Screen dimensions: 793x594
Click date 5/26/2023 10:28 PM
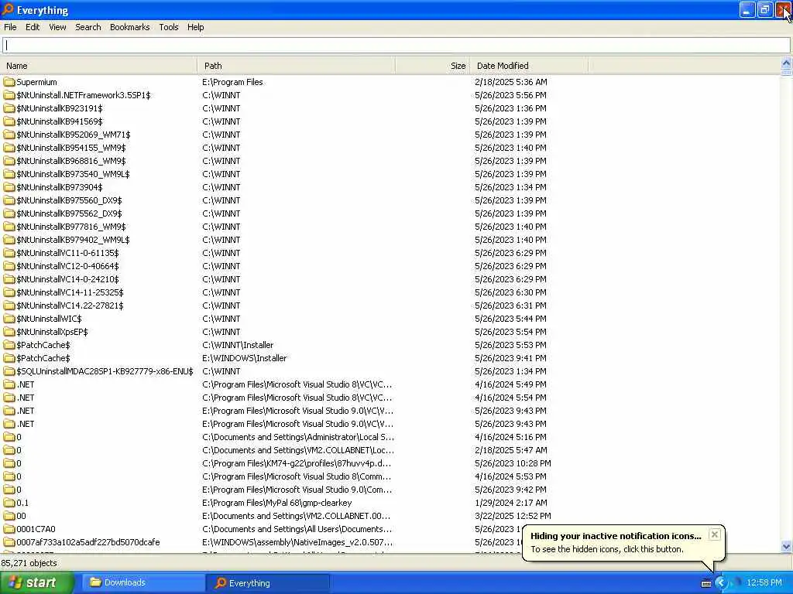(513, 463)
